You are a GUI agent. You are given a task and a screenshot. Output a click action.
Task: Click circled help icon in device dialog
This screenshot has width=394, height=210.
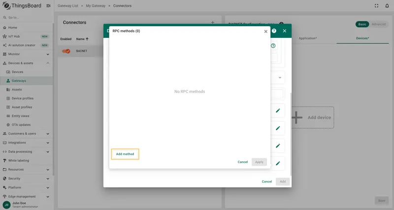[x=273, y=46]
